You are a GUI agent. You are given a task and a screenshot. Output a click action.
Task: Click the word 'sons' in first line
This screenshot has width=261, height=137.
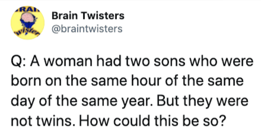(169, 61)
